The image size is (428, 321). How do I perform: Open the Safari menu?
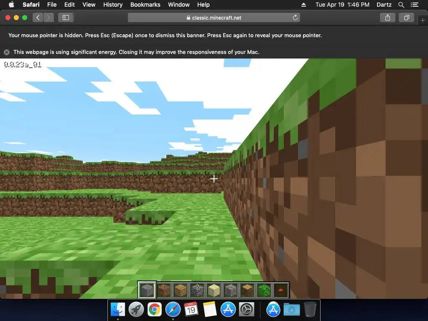pyautogui.click(x=31, y=5)
